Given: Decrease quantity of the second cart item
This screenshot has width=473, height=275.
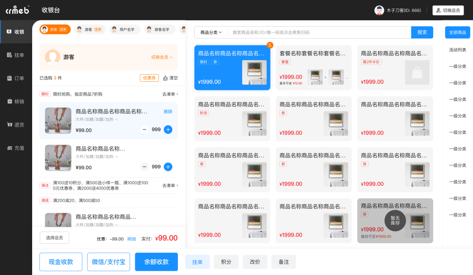Looking at the screenshot, I should (x=145, y=167).
